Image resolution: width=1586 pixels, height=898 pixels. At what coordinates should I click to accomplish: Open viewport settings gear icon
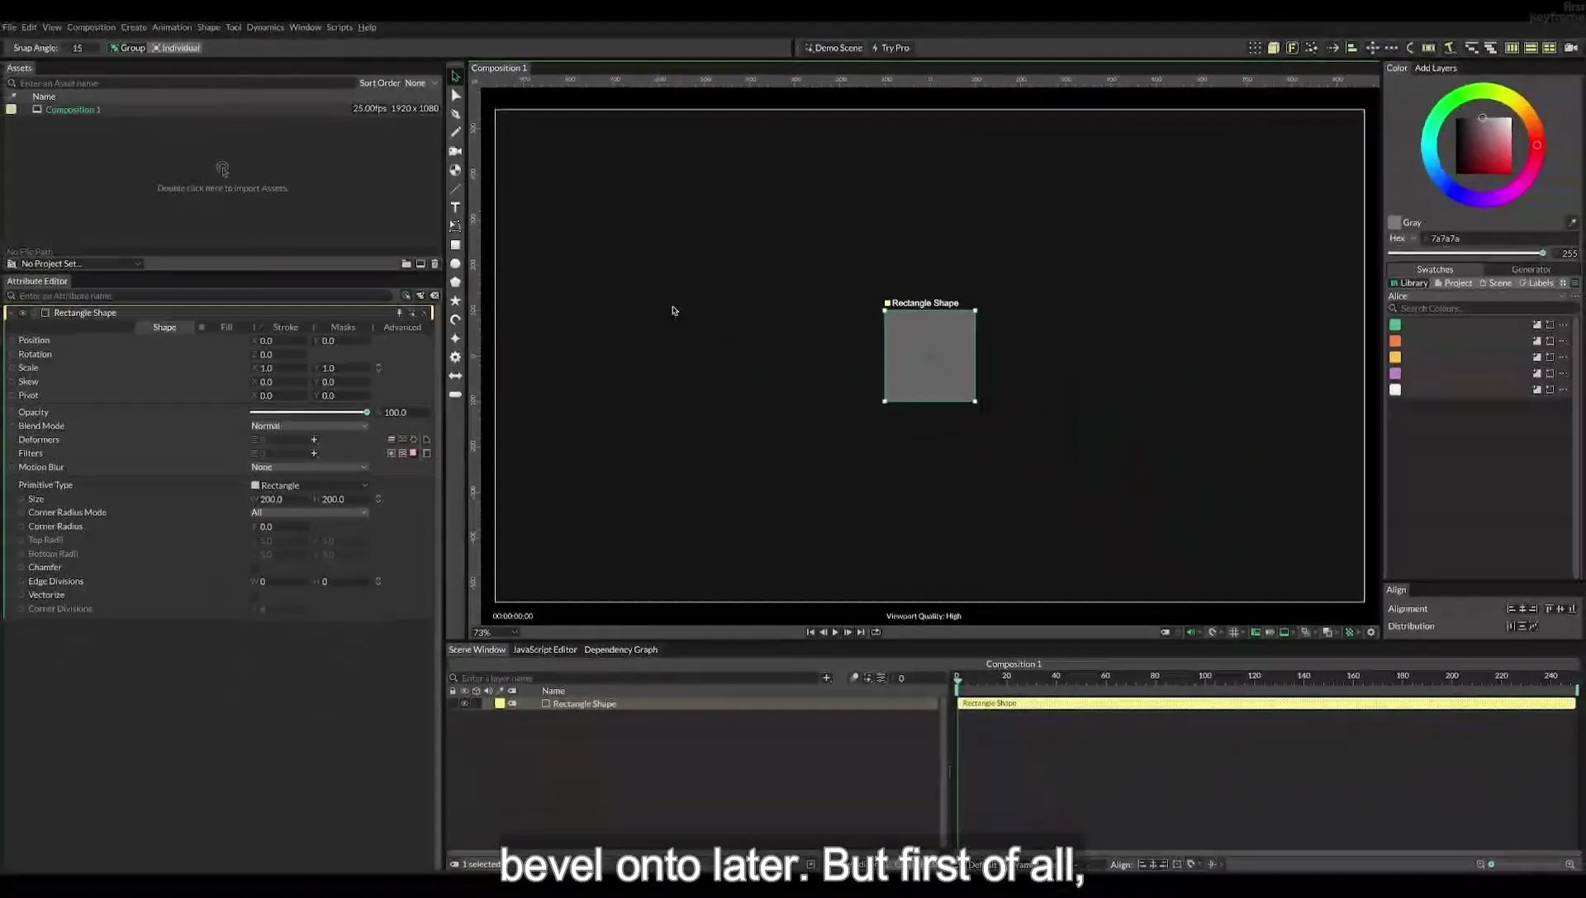coord(1371,632)
